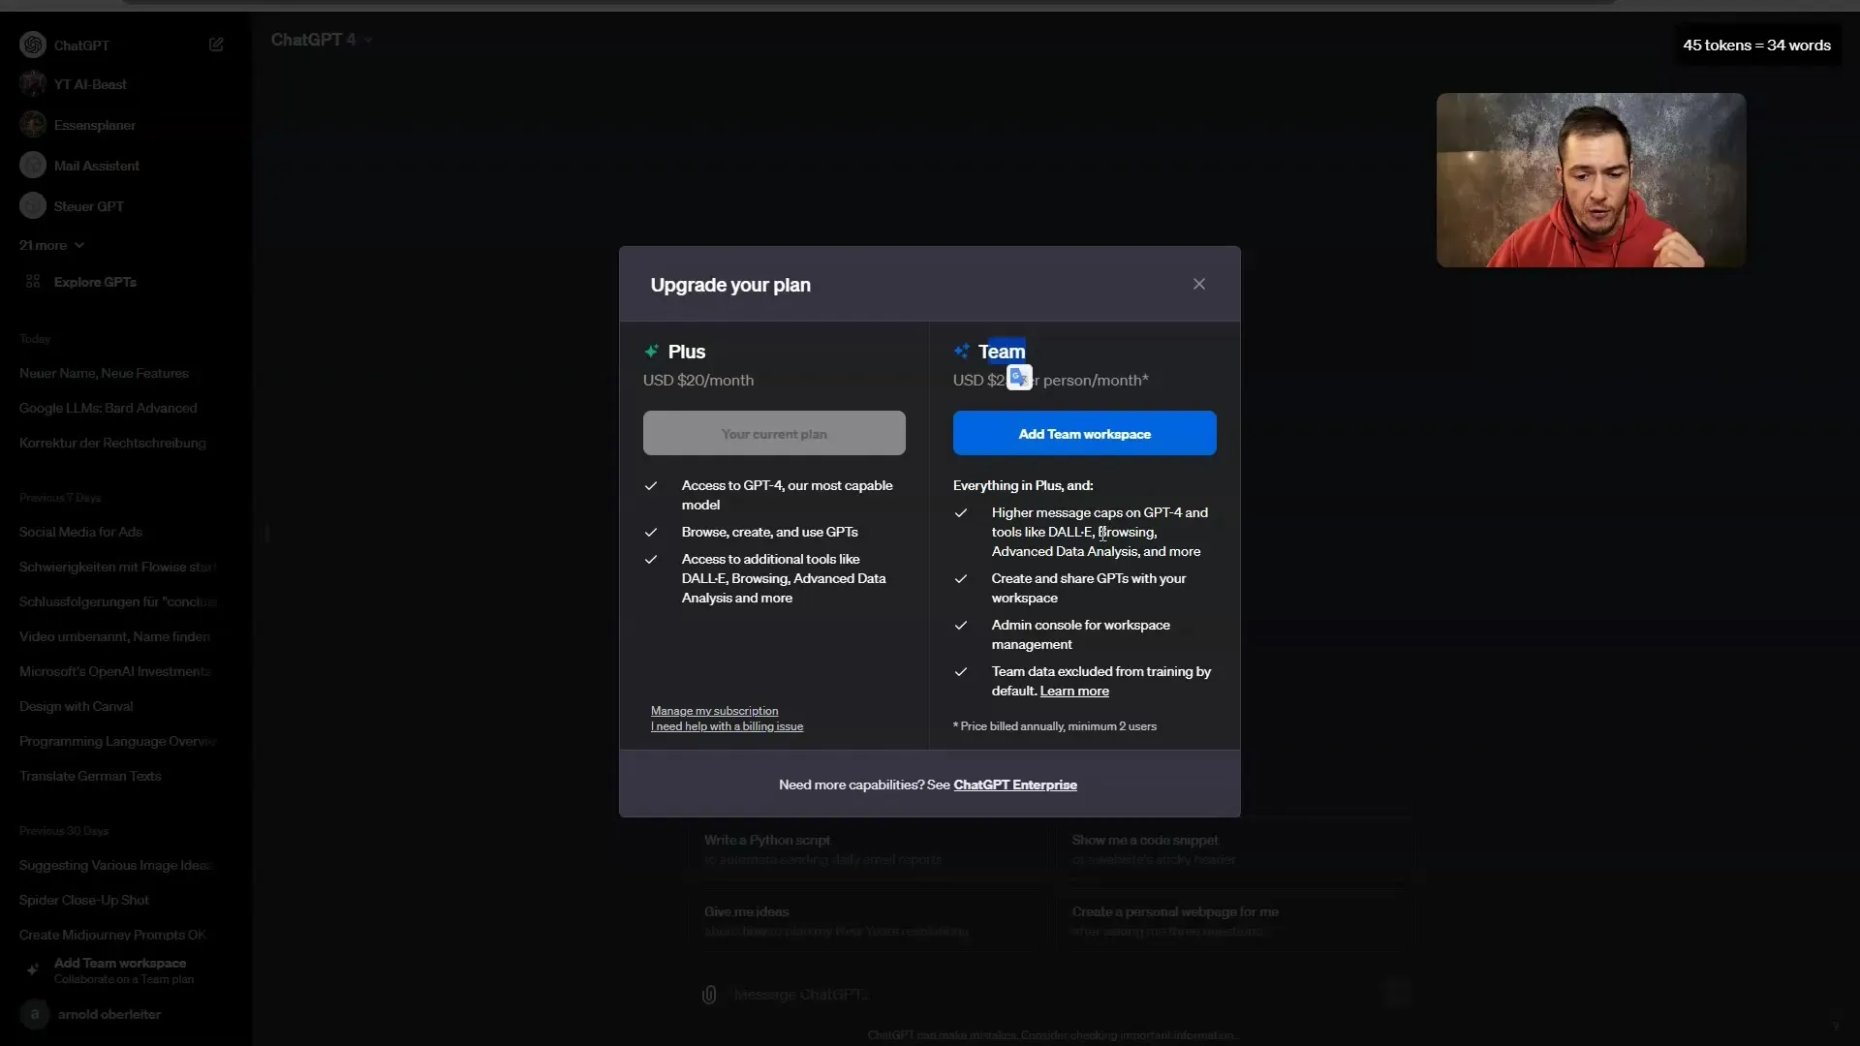Image resolution: width=1860 pixels, height=1046 pixels.
Task: Select Create a personal webpage suggestion
Action: pos(1234,921)
